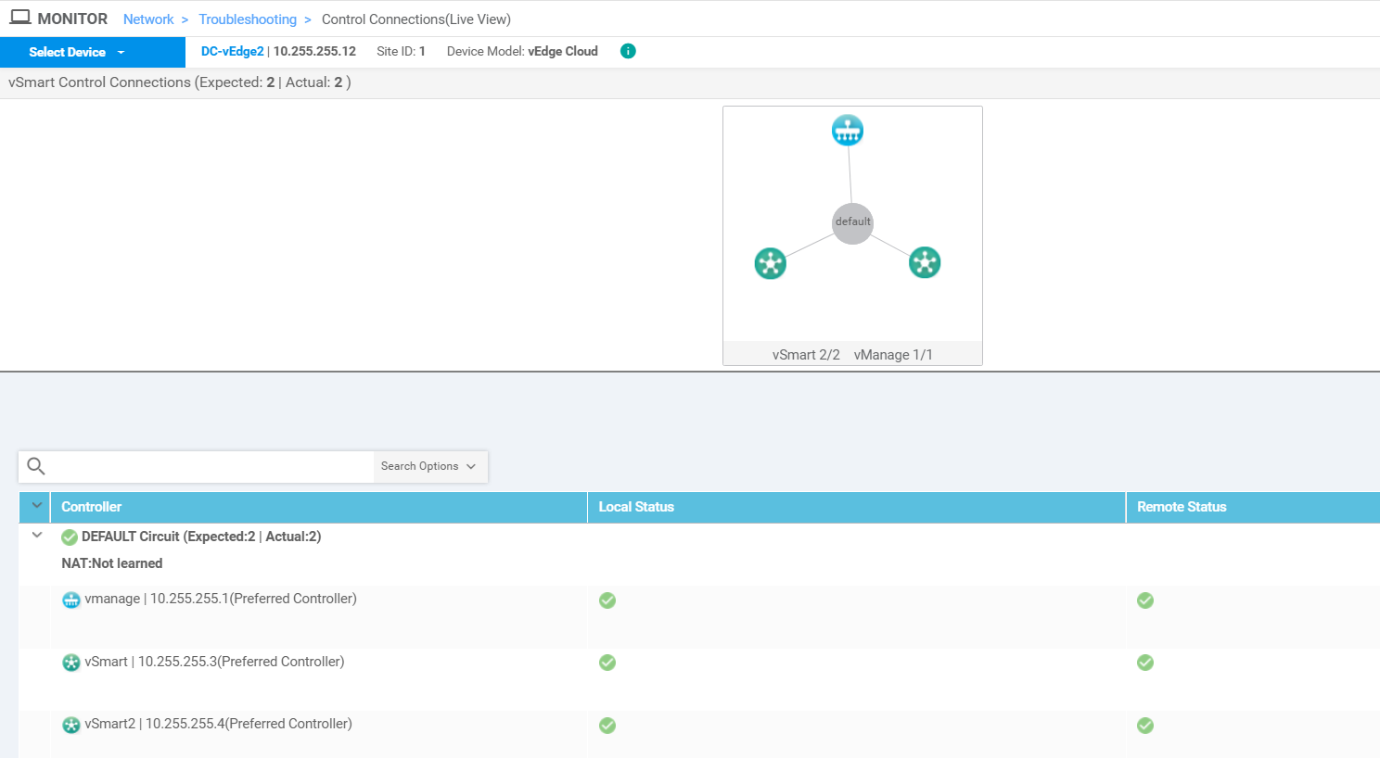
Task: Open the Troubleshooting breadcrumb link
Action: [248, 19]
